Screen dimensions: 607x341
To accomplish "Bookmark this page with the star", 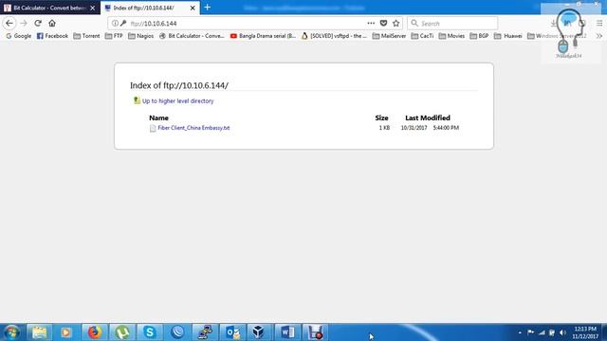I will click(395, 23).
